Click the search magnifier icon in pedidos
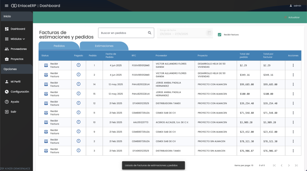Image resolution: width=307 pixels, height=171 pixels. [x=150, y=33]
